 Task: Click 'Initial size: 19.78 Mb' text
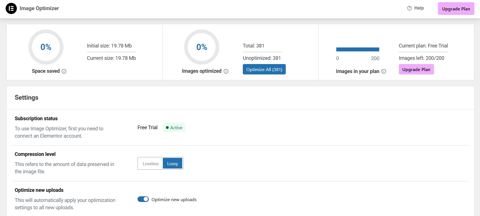tap(109, 46)
